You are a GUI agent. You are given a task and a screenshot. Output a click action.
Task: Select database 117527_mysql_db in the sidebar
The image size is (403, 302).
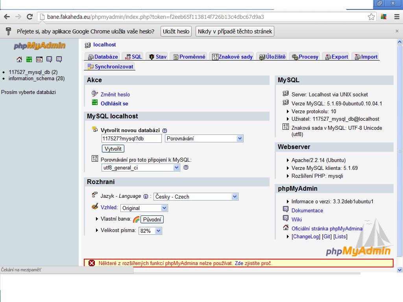point(33,72)
